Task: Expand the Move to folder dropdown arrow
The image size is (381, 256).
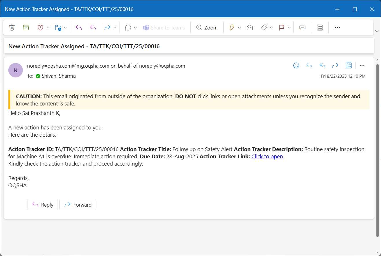Action: click(x=65, y=28)
